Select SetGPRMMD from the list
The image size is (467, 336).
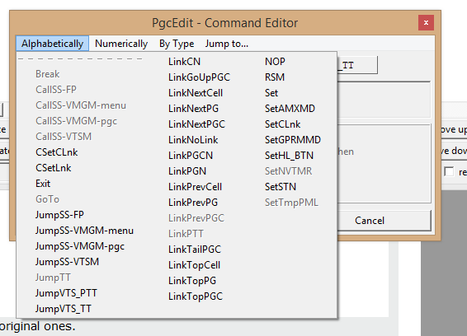coord(293,140)
